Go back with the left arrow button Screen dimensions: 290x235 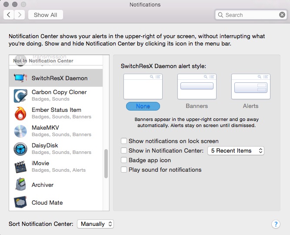pyautogui.click(x=9, y=15)
